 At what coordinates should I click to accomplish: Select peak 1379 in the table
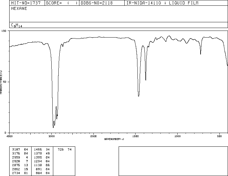[x=38, y=153]
